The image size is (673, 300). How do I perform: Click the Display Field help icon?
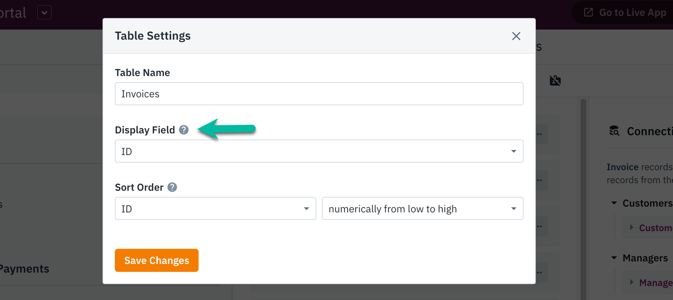(x=184, y=130)
